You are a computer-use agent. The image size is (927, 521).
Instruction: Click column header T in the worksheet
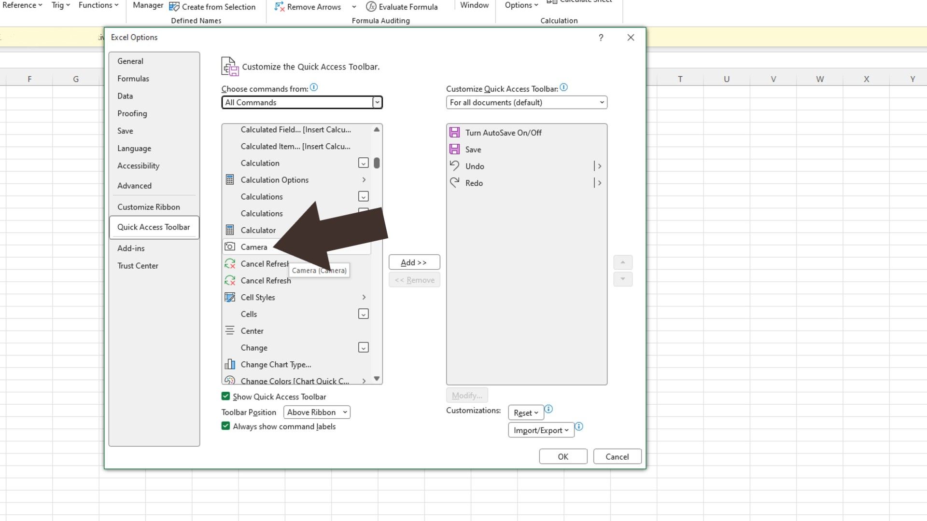pos(680,79)
